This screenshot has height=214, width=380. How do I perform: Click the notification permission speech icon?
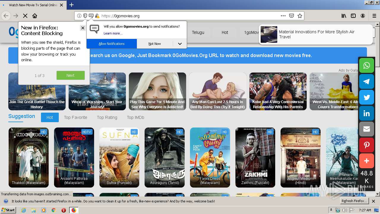pos(91,16)
